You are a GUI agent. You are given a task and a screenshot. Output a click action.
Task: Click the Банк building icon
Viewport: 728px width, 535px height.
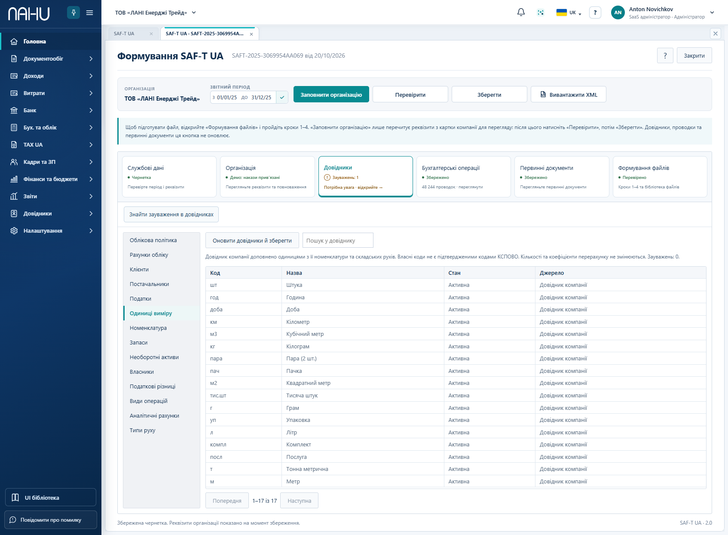pyautogui.click(x=14, y=110)
